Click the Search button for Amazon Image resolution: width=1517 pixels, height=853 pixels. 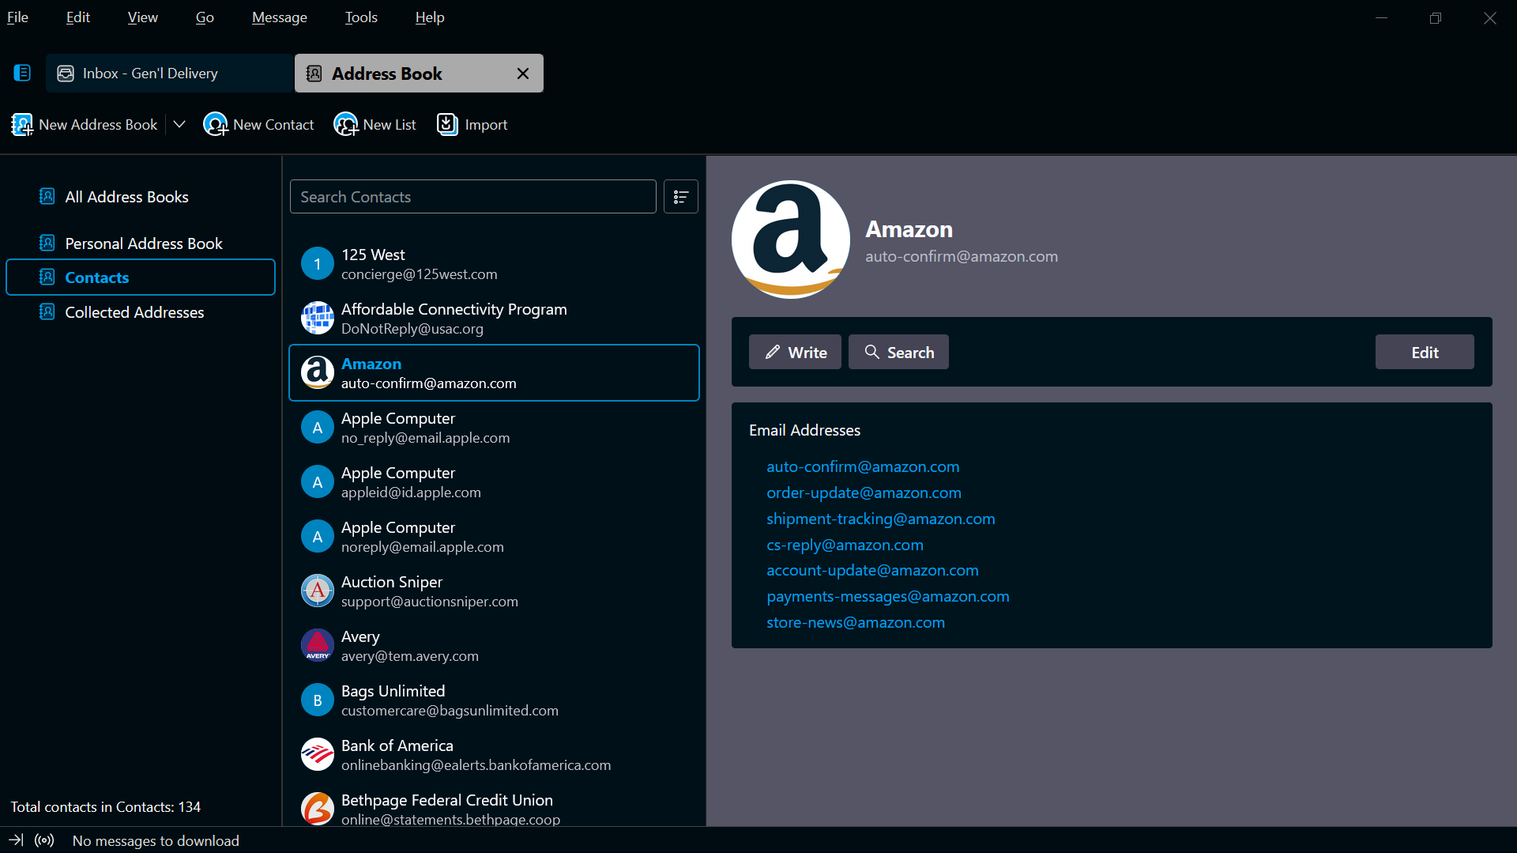(898, 352)
